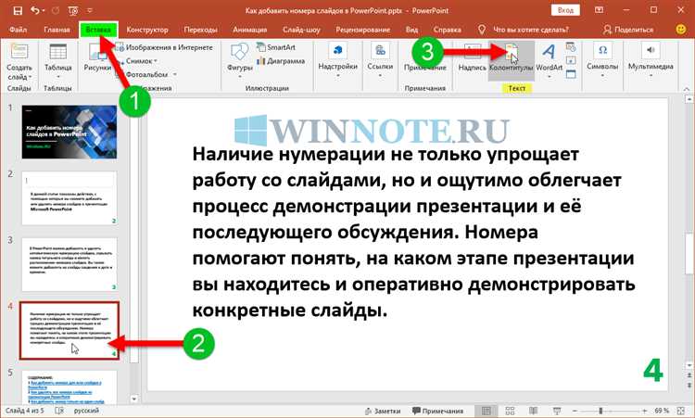Open the Файл tab
The image size is (695, 418).
tap(19, 30)
